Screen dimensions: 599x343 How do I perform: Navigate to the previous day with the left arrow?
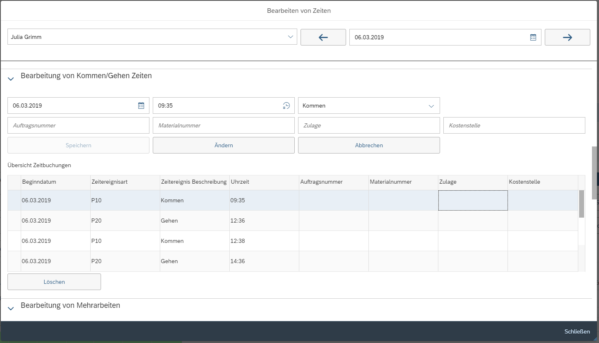[x=323, y=37]
